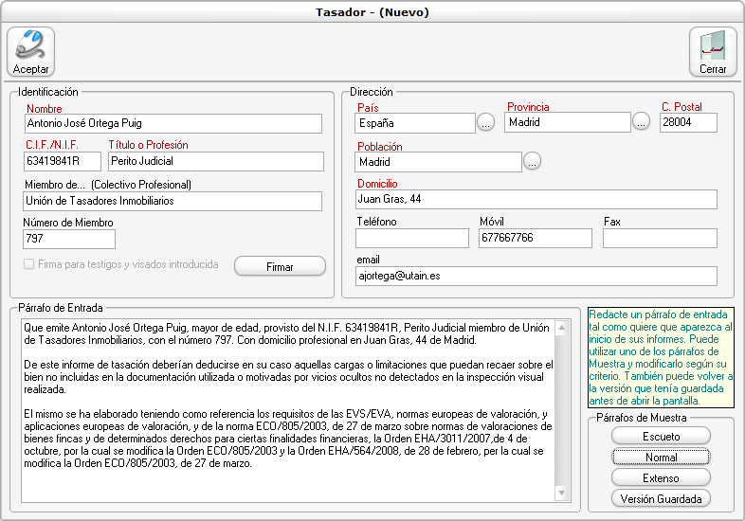Click the Cerrar door icon button
Viewport: 745px width, 521px height.
[713, 51]
